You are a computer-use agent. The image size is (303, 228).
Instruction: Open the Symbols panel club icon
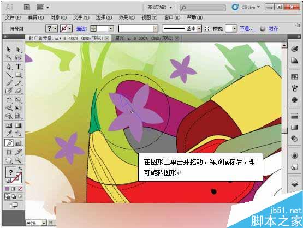pos(294,100)
